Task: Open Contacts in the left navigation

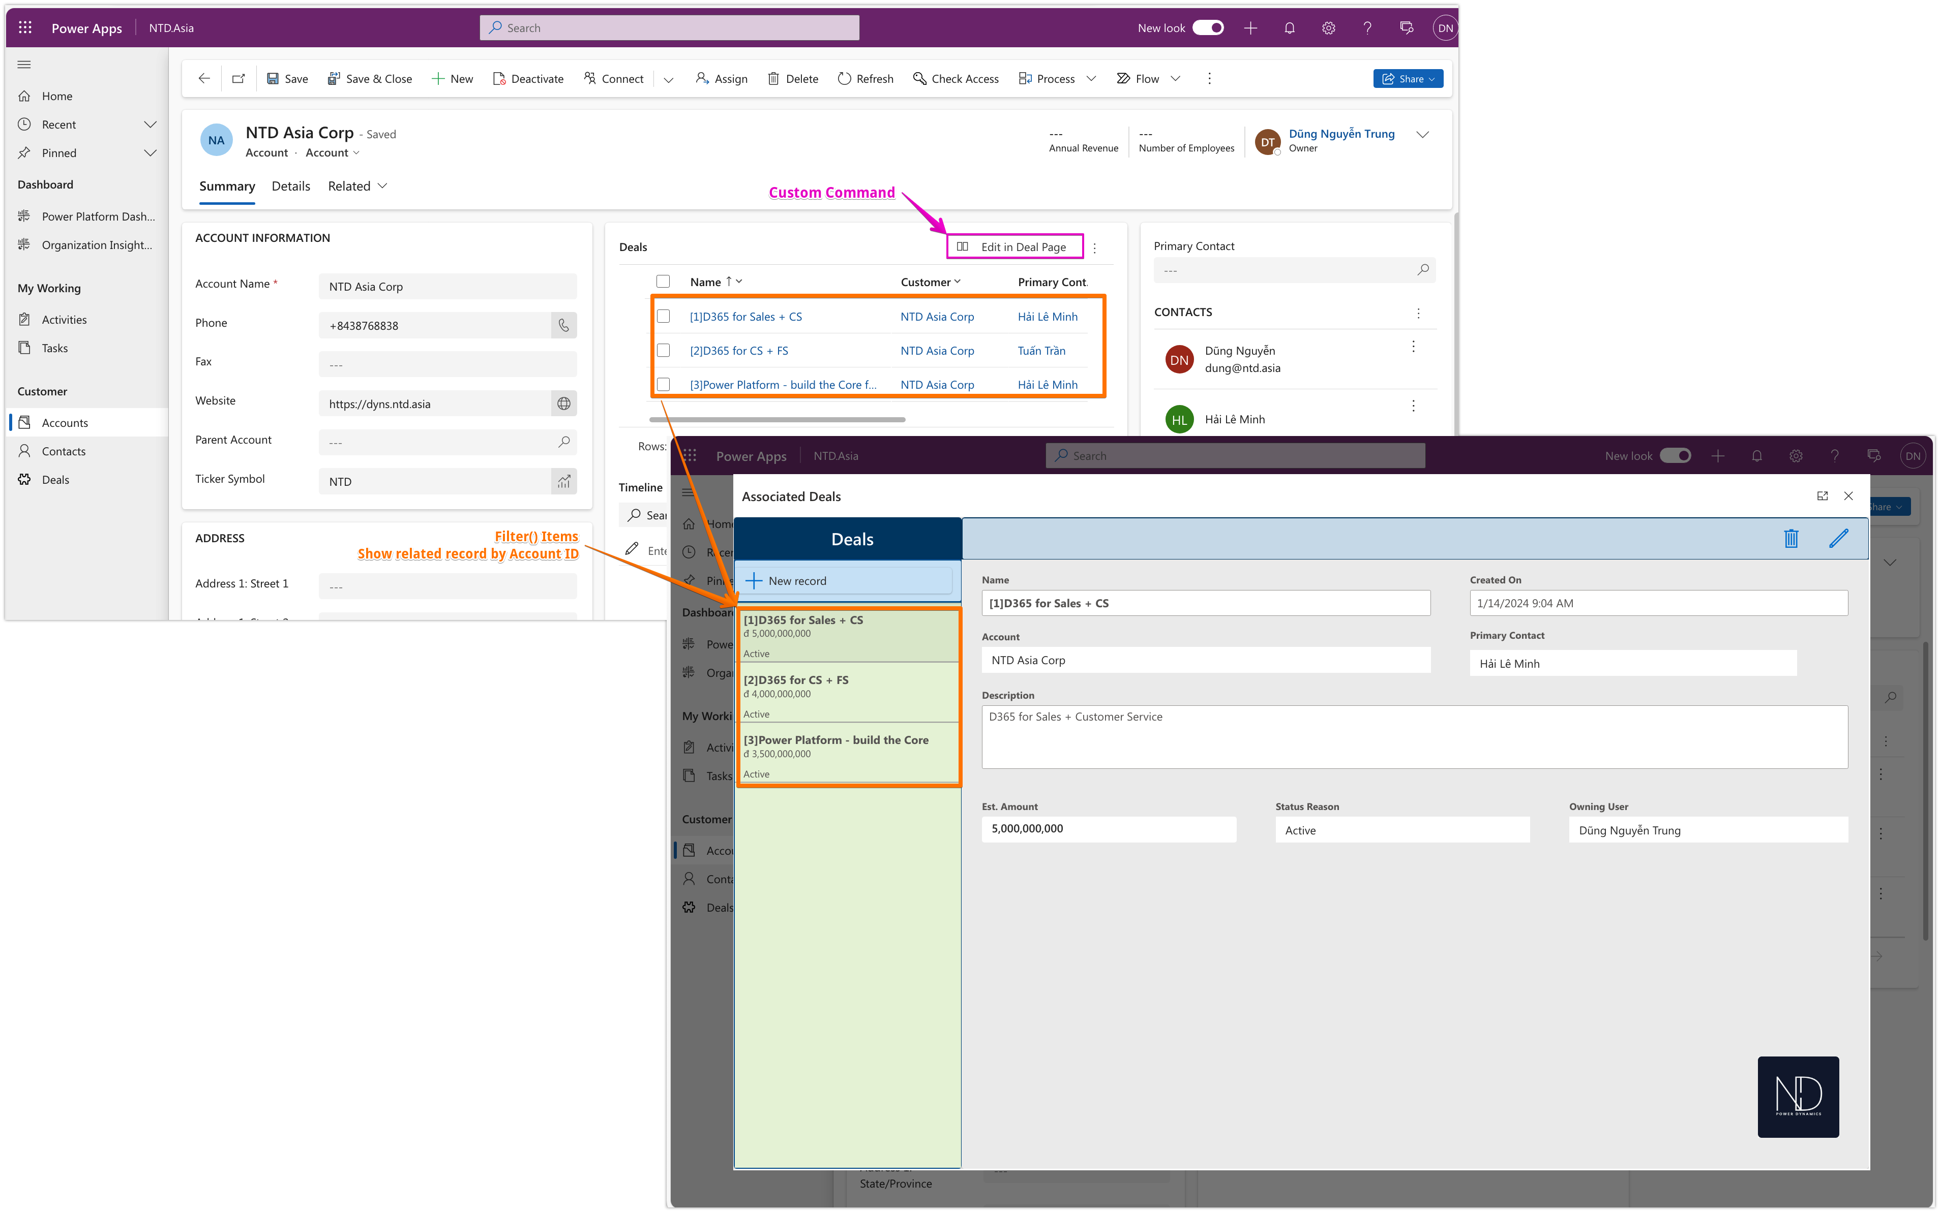Action: tap(64, 451)
